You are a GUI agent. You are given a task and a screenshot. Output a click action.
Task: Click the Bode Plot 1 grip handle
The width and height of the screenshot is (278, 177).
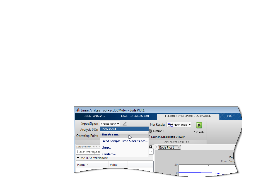tap(156, 147)
